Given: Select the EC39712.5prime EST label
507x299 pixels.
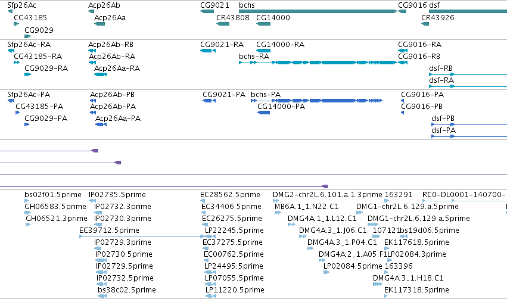Looking at the screenshot, I should [x=109, y=231].
